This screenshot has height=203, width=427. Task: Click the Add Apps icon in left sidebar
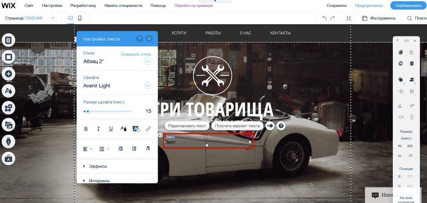pyautogui.click(x=9, y=108)
